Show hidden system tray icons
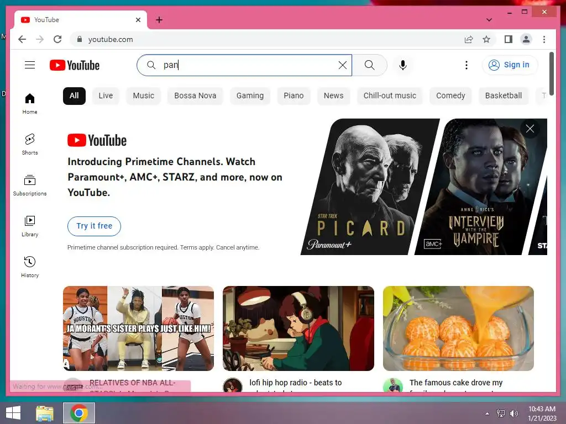Screen dimensions: 566x424 click(487, 414)
